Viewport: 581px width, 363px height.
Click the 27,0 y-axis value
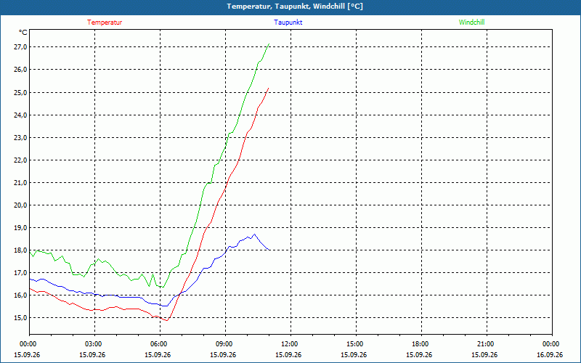[x=20, y=47]
